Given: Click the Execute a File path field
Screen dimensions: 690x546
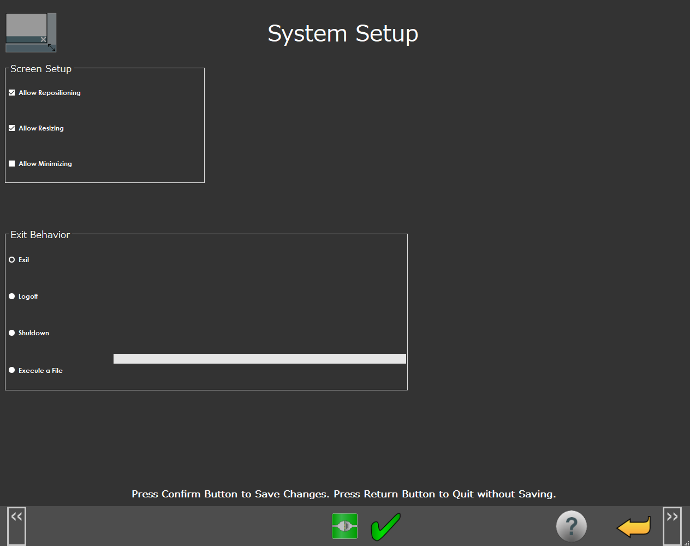Looking at the screenshot, I should tap(259, 359).
